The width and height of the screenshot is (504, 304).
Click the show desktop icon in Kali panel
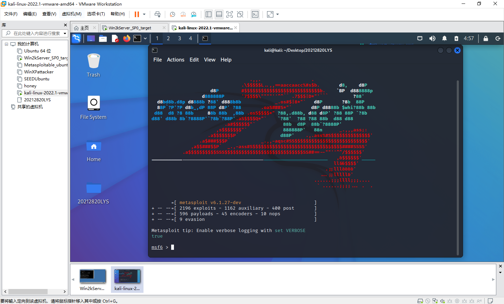tap(91, 38)
